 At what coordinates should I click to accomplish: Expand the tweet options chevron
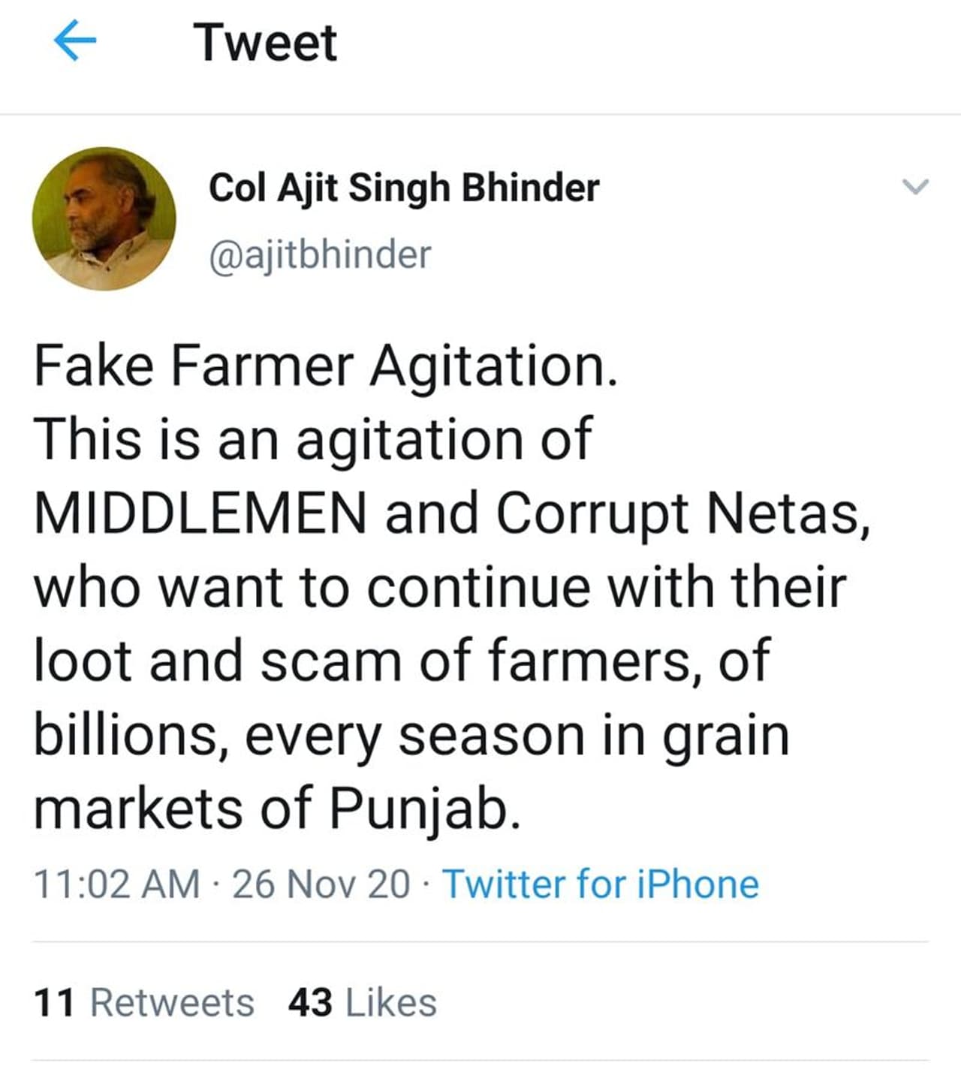pyautogui.click(x=914, y=186)
